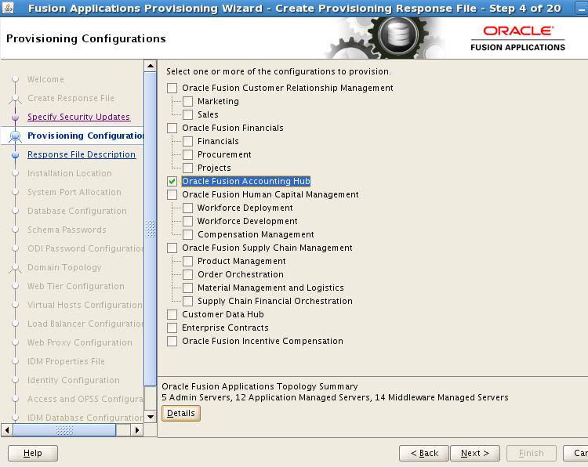Go to Response File Description step
This screenshot has height=467, width=588.
pyautogui.click(x=82, y=154)
